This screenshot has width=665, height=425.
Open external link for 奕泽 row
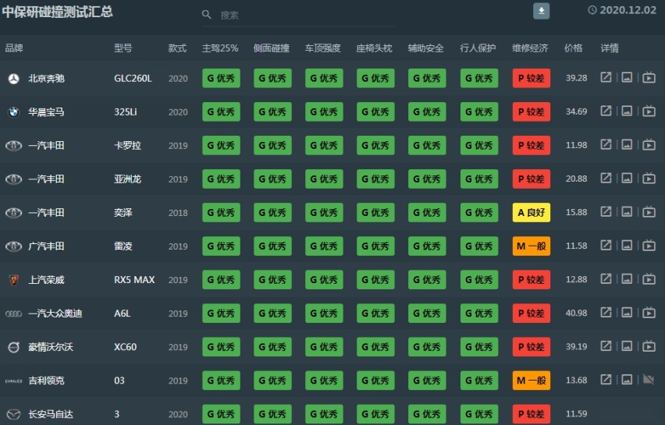click(x=606, y=211)
